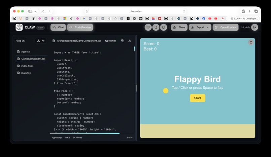The height and width of the screenshot is (157, 271).
Task: Click the download file icon in code header
Action: [x=130, y=41]
